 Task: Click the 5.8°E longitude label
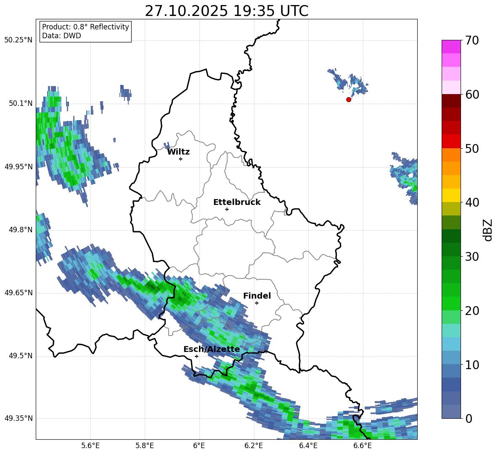[x=145, y=446]
